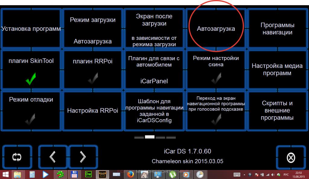Viewport: 309px width, 179px height.
Task: Open Calculator from taskbar
Action: tap(32, 174)
